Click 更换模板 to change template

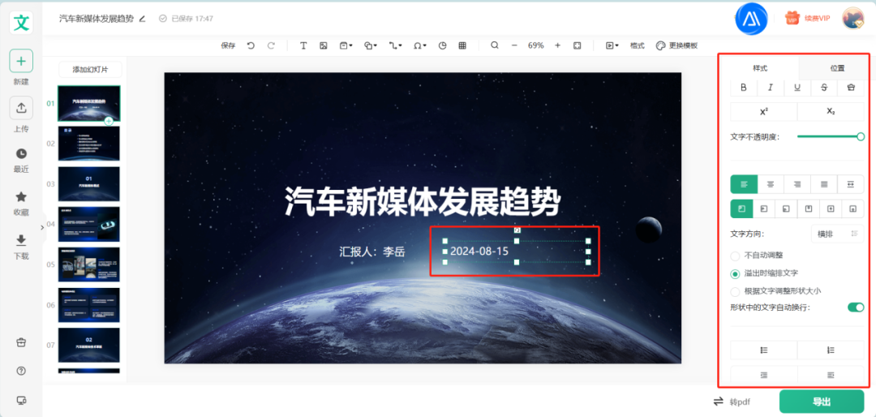pyautogui.click(x=676, y=45)
